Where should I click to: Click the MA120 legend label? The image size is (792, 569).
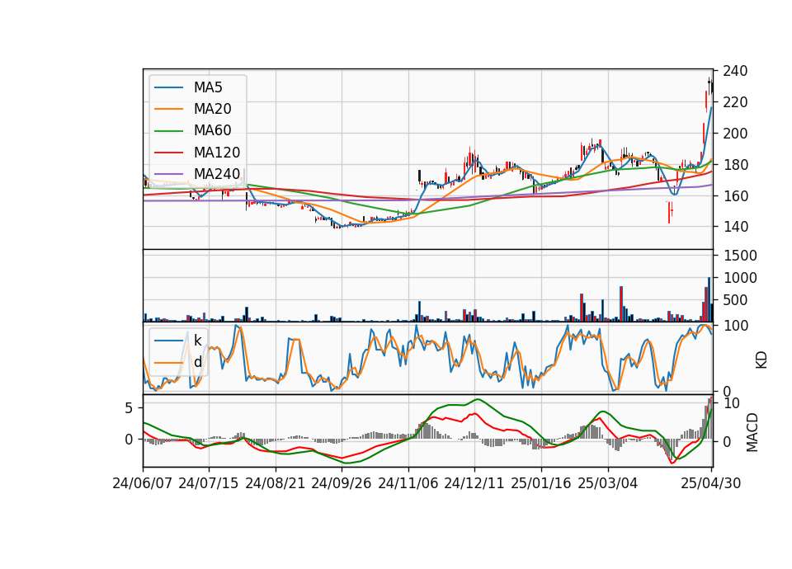pos(217,153)
